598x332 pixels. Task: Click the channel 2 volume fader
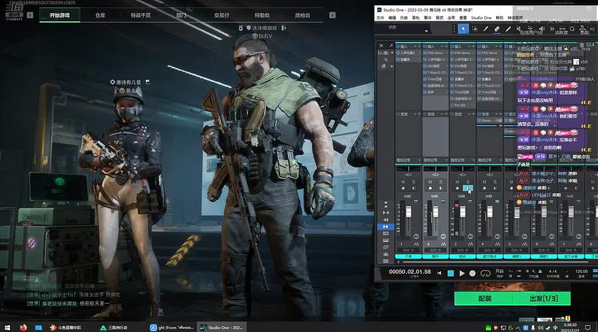(x=436, y=212)
